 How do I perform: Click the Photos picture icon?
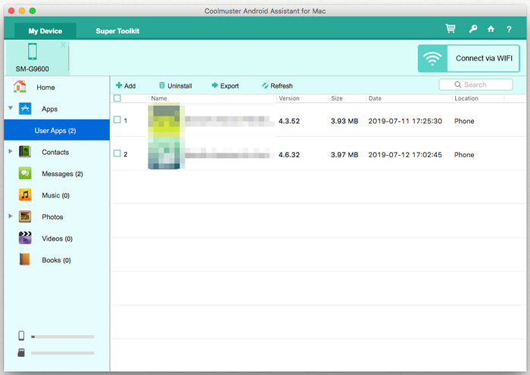(25, 216)
